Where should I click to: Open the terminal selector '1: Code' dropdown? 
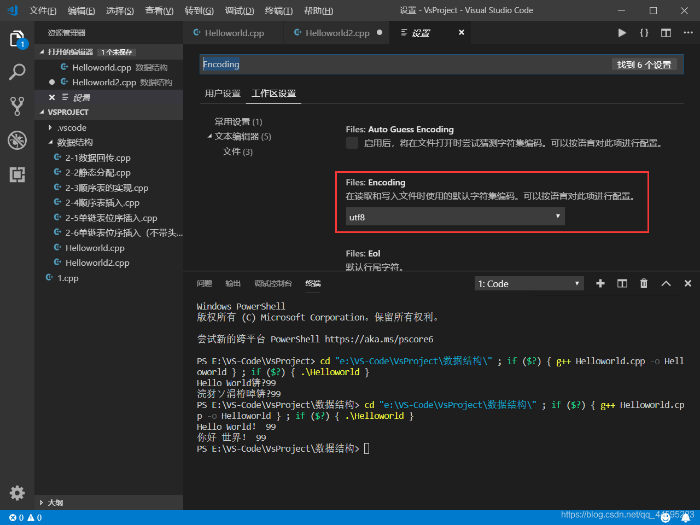[529, 283]
